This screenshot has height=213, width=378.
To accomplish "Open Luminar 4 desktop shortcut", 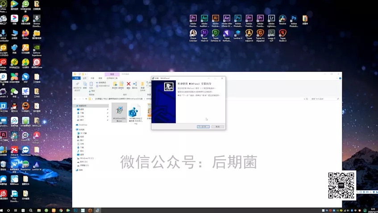I will pos(238,33).
